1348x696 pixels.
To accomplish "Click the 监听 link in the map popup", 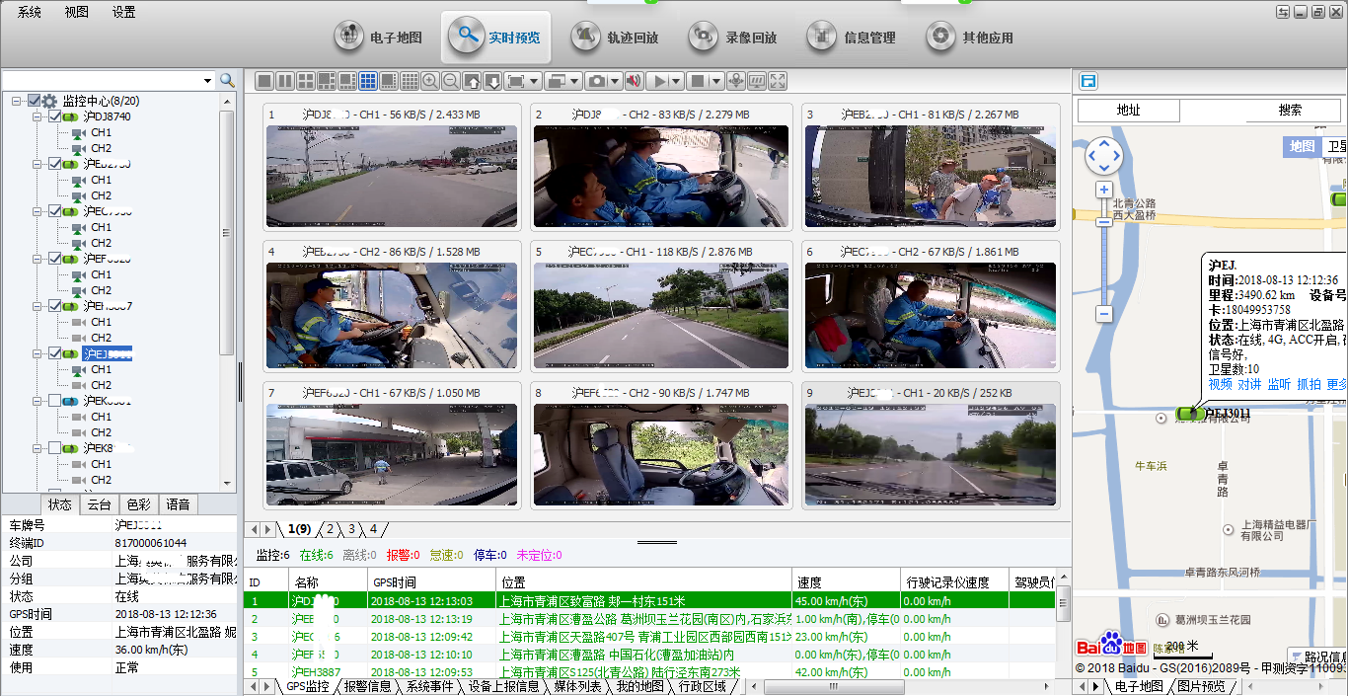I will [x=1278, y=384].
